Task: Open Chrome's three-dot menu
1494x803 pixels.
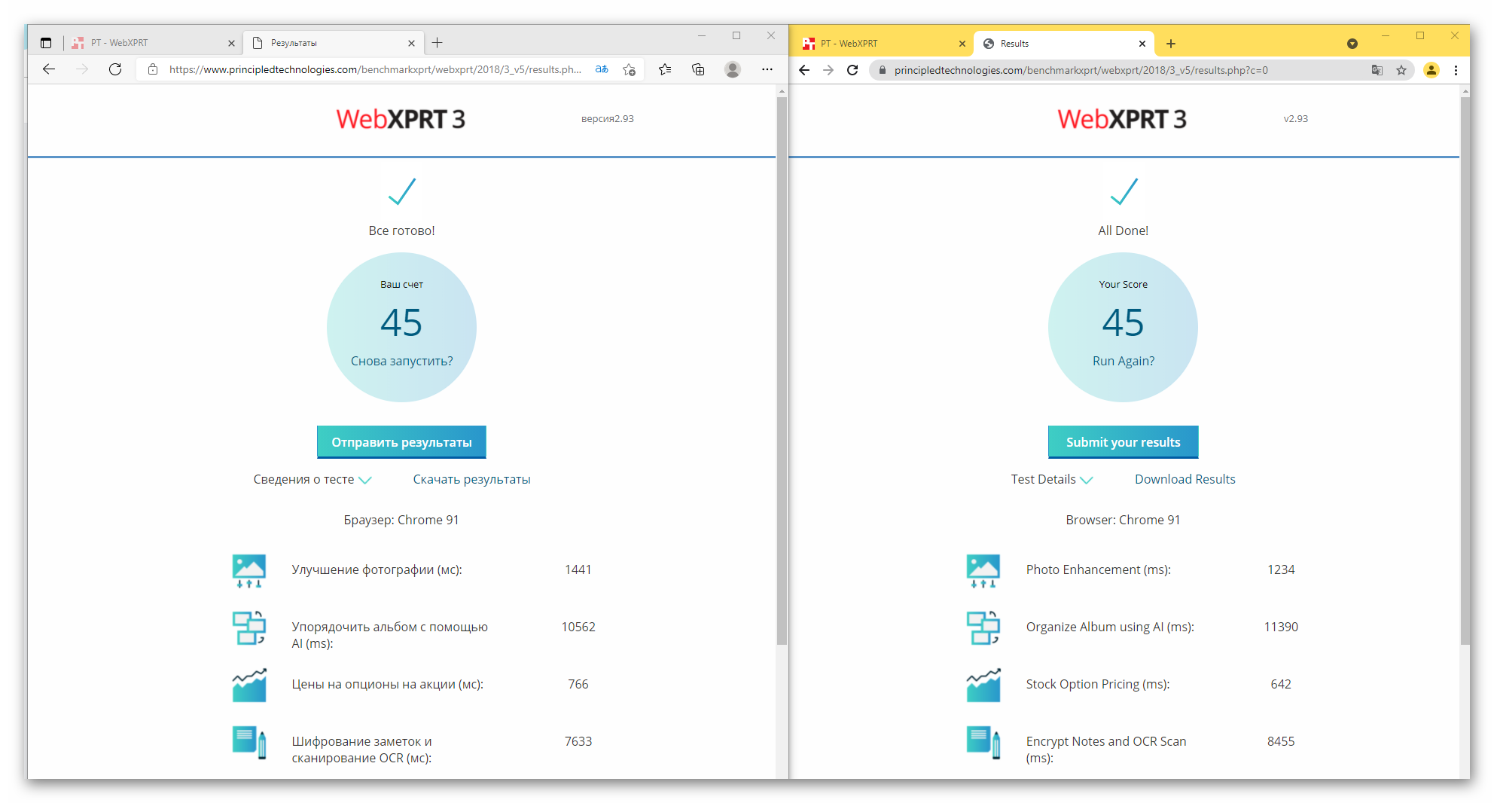Action: pyautogui.click(x=1456, y=70)
